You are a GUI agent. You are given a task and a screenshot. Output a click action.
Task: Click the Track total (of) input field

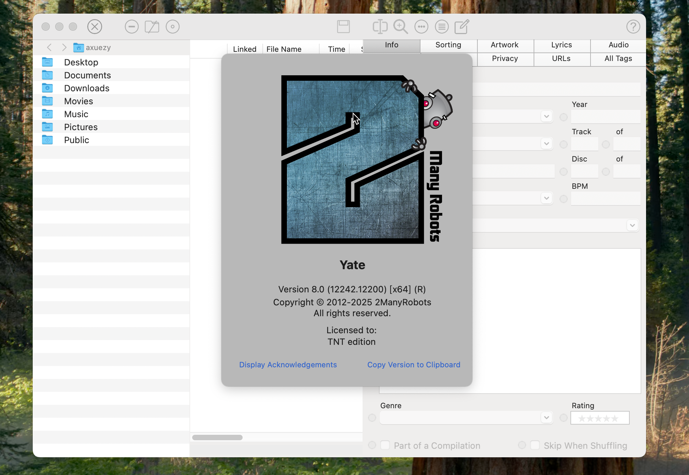(x=627, y=144)
